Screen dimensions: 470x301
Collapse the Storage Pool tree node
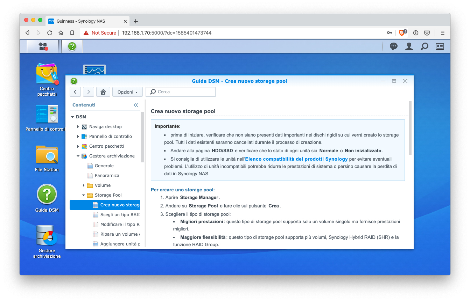click(84, 195)
